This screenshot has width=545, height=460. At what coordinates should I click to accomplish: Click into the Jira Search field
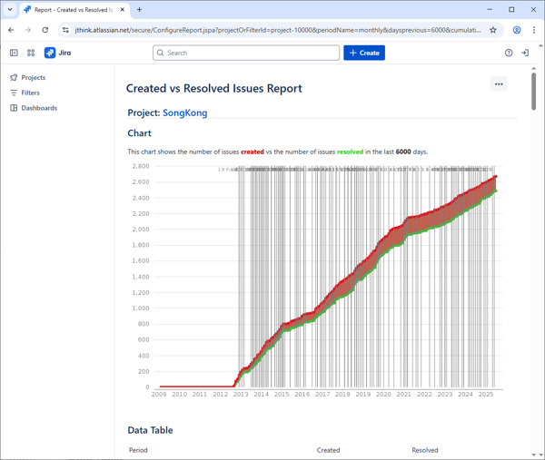click(246, 53)
